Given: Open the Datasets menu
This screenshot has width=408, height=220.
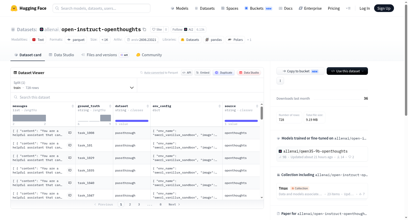Looking at the screenshot, I should (205, 8).
